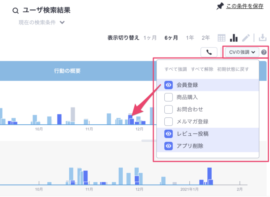
Task: Disable highlight for 会員登録
Action: click(x=168, y=85)
